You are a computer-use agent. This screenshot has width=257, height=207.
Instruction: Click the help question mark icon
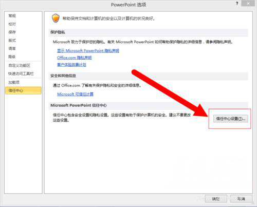pyautogui.click(x=237, y=4)
